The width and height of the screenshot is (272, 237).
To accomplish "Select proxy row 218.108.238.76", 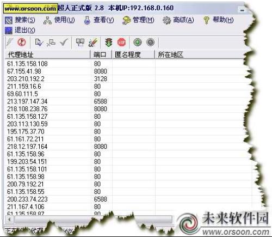I will 125,109.
